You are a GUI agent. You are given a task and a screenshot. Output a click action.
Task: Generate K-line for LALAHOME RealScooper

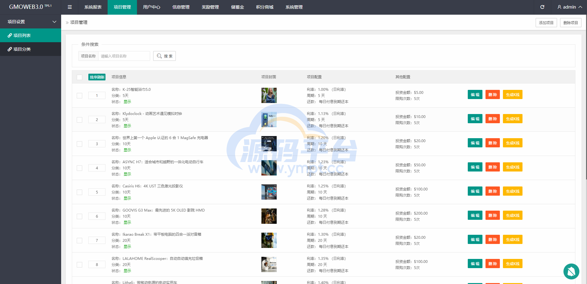click(513, 264)
